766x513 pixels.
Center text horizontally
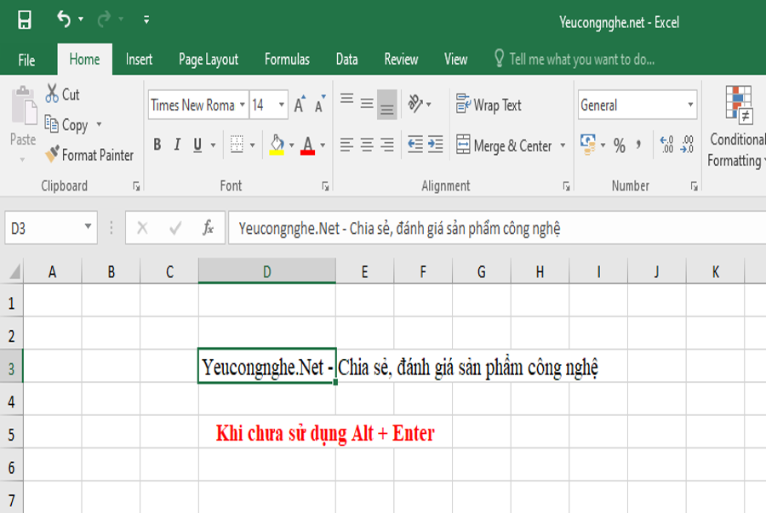click(367, 145)
